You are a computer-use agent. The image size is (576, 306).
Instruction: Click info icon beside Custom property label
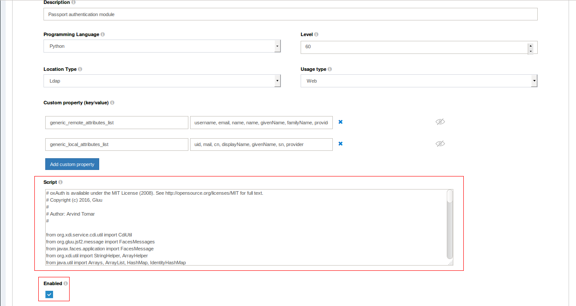[x=112, y=103]
